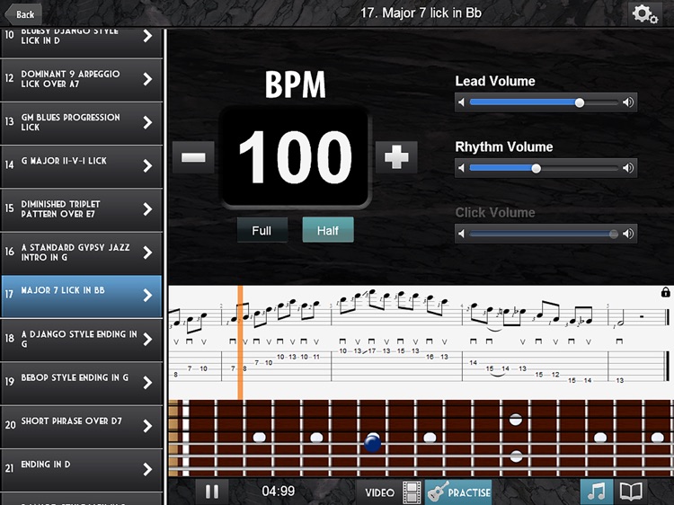
Task: Open lick 16 Standard Gypsy Jazz Intro
Action: [81, 253]
